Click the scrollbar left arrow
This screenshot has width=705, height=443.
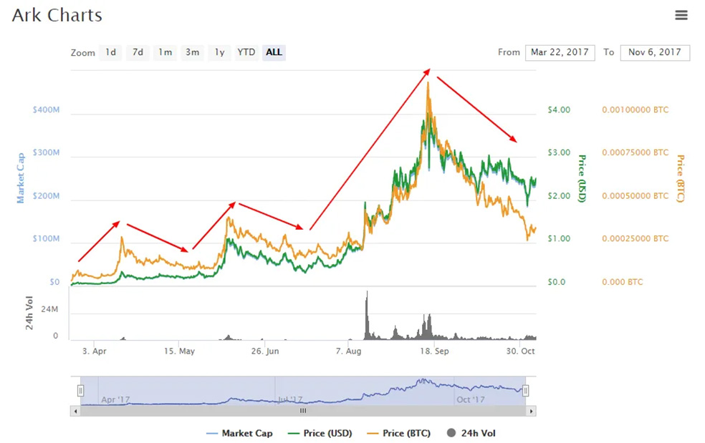tap(75, 411)
